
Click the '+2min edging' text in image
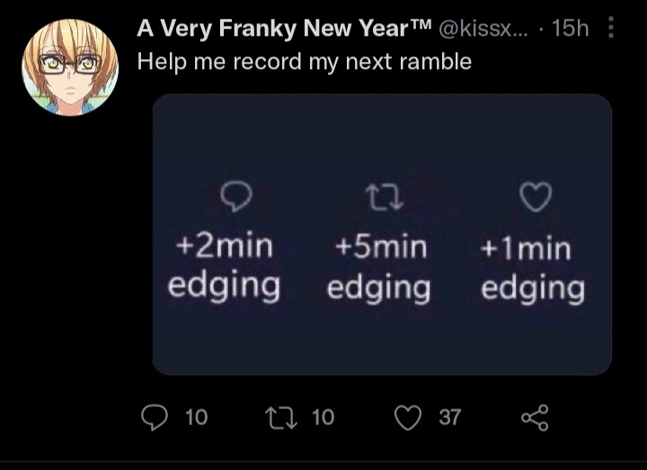225,265
